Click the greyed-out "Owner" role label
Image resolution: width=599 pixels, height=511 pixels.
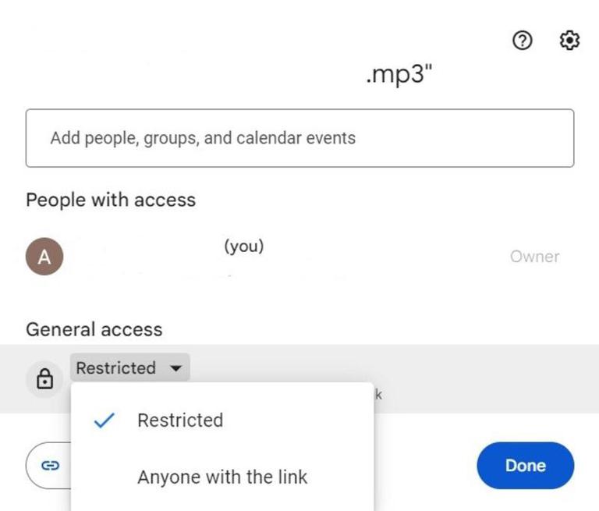coord(534,257)
